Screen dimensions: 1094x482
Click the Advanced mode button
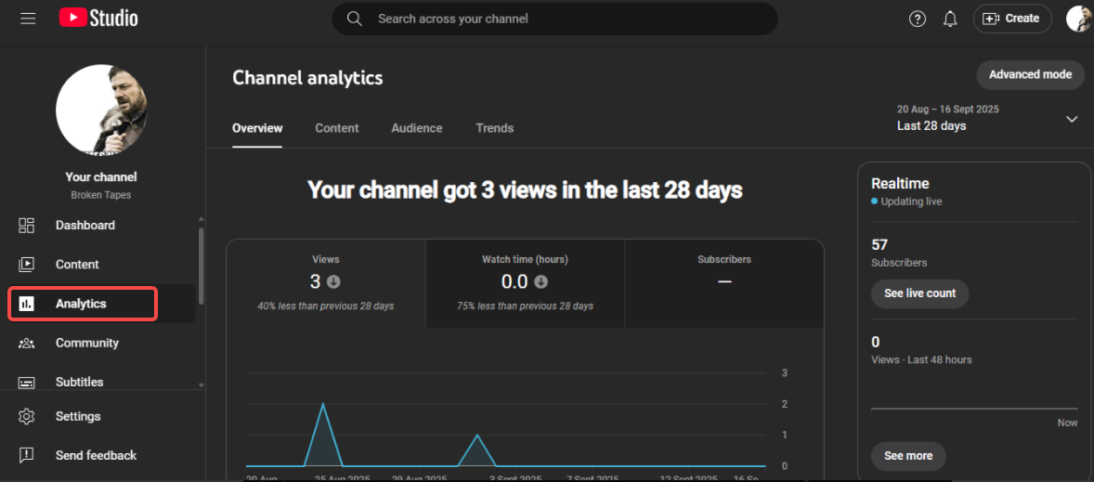1030,74
